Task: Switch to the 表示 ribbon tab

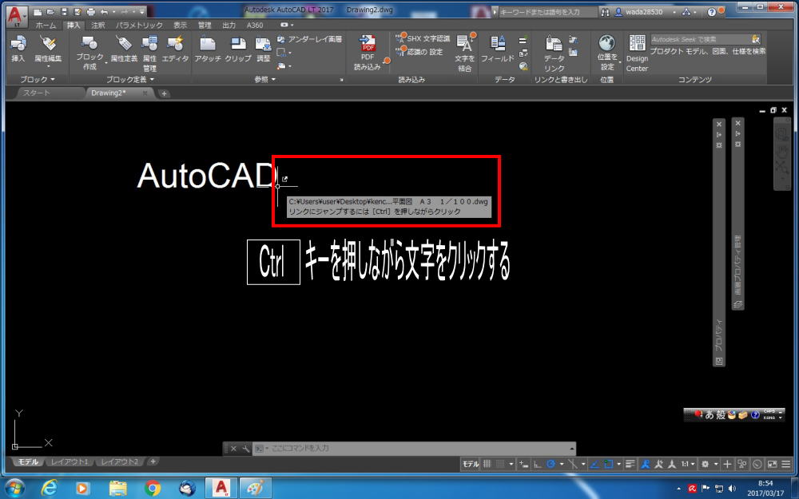Action: click(181, 25)
